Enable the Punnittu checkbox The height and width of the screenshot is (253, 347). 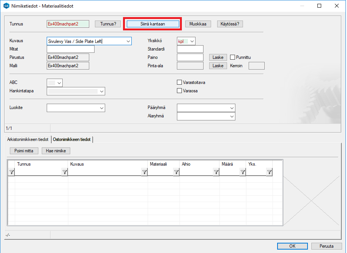pyautogui.click(x=233, y=57)
